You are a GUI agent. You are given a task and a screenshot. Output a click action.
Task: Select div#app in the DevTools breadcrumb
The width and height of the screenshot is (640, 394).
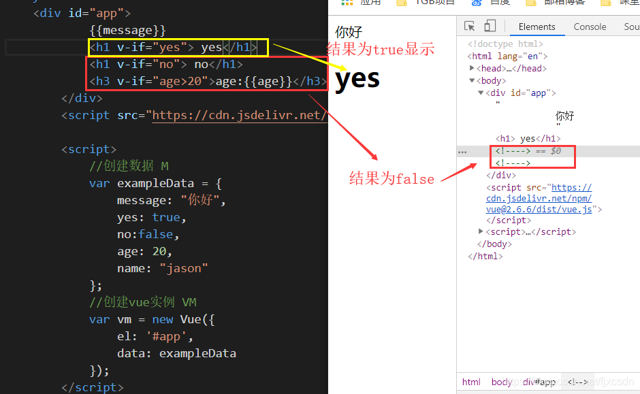pos(539,382)
